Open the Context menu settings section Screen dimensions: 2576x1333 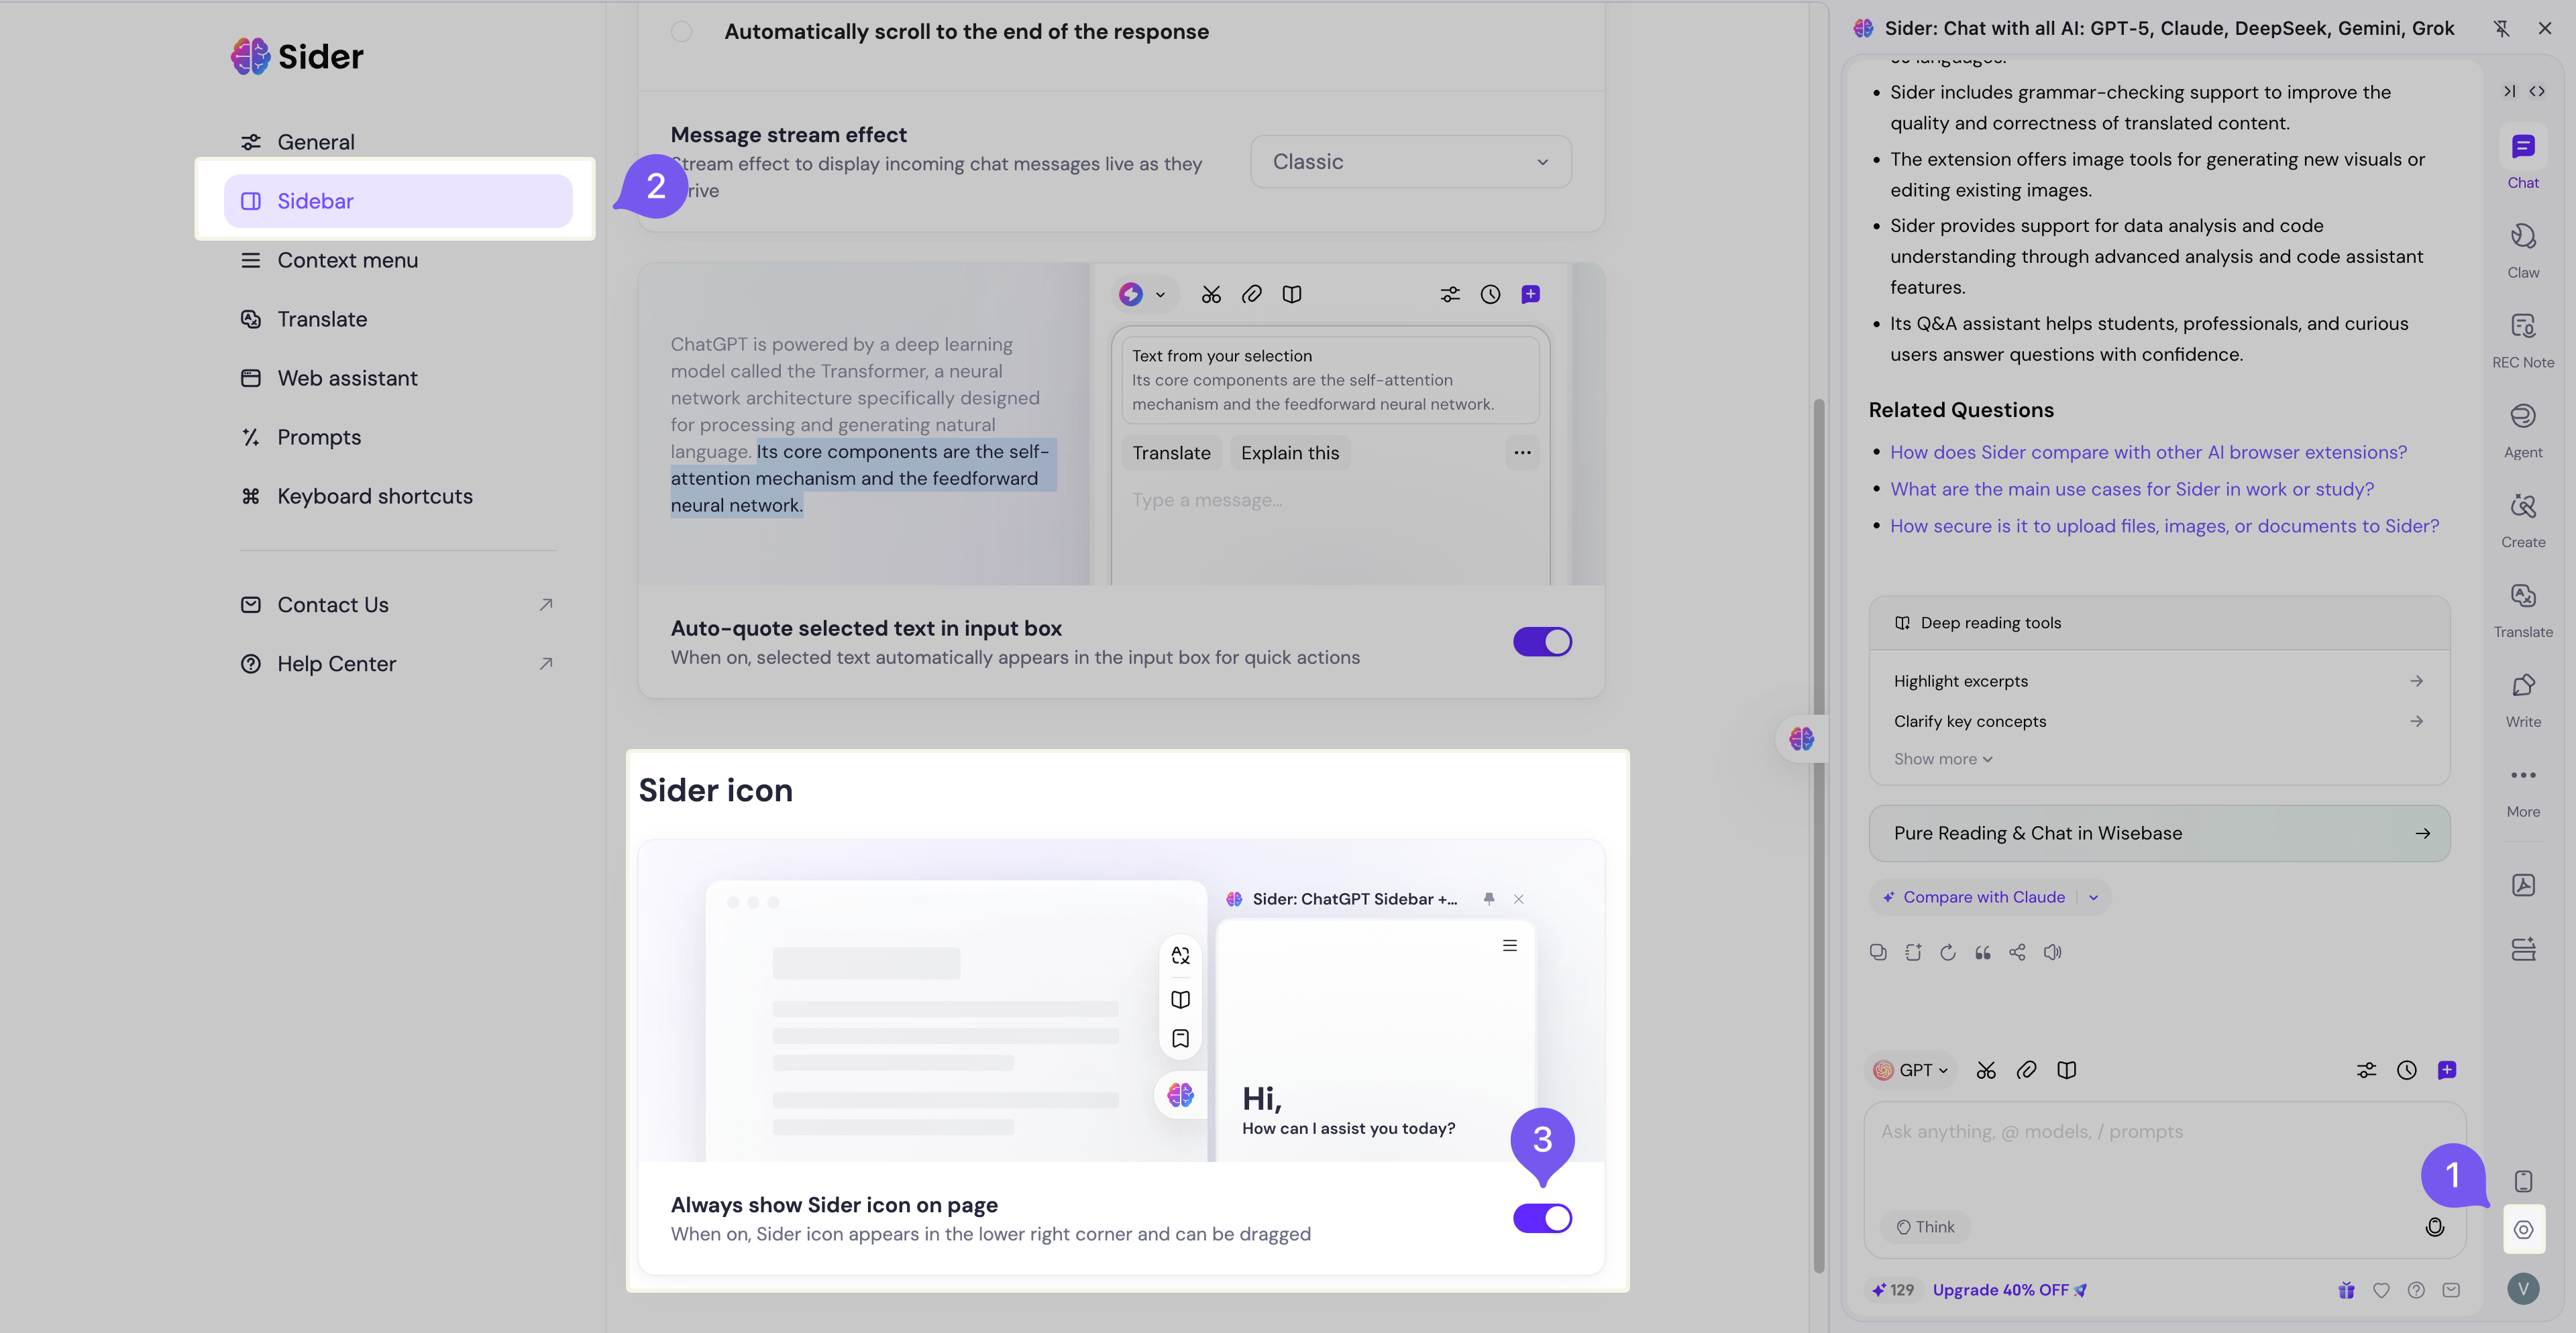pos(398,259)
